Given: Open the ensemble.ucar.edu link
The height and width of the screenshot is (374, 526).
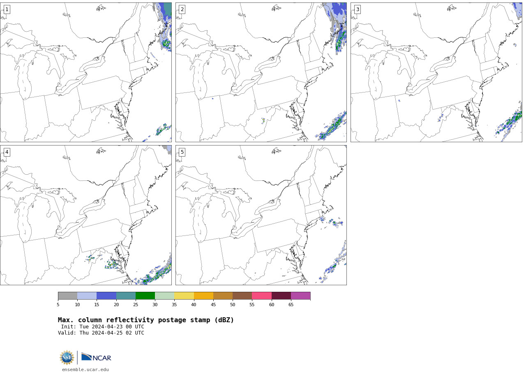Looking at the screenshot, I should 85,370.
